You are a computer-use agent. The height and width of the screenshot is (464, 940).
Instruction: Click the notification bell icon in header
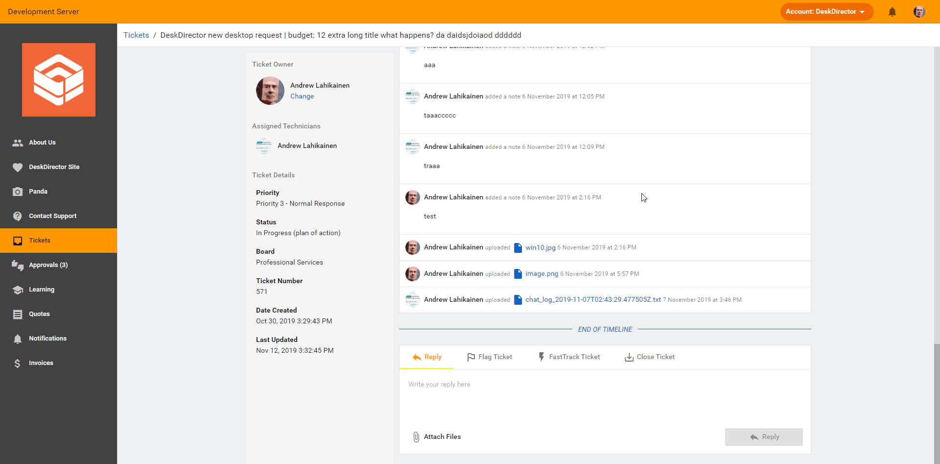coord(892,12)
